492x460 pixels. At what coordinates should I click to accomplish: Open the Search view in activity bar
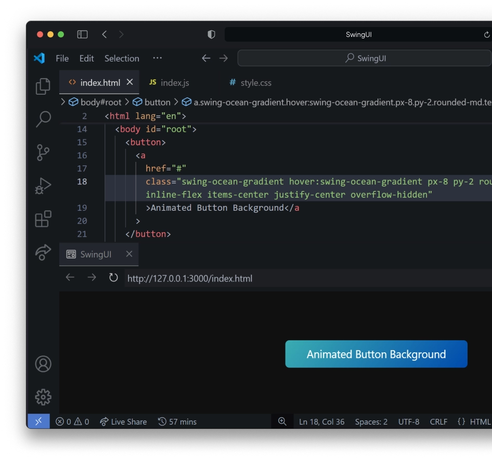pyautogui.click(x=43, y=119)
